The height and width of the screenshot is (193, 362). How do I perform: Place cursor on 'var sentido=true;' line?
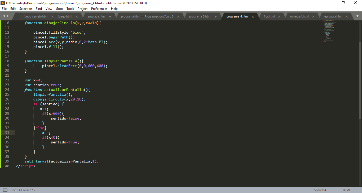(43, 85)
